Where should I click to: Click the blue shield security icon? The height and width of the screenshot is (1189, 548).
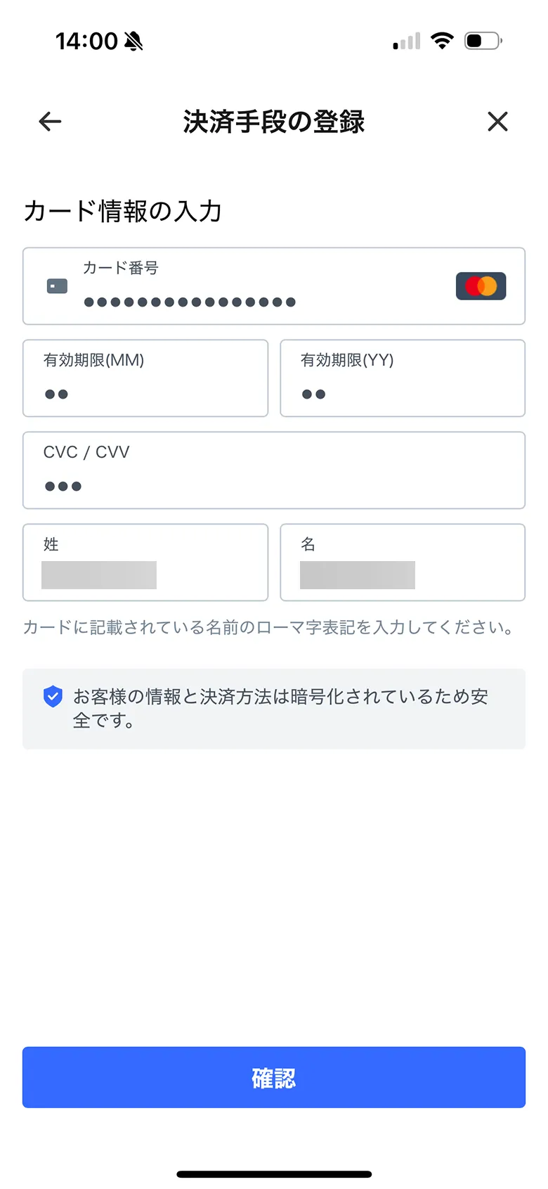53,696
